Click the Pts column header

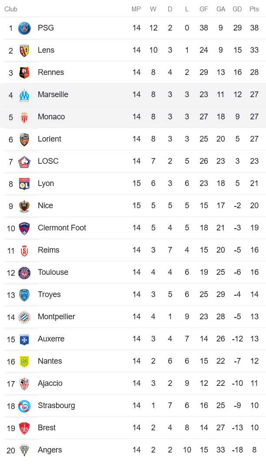pos(254,9)
